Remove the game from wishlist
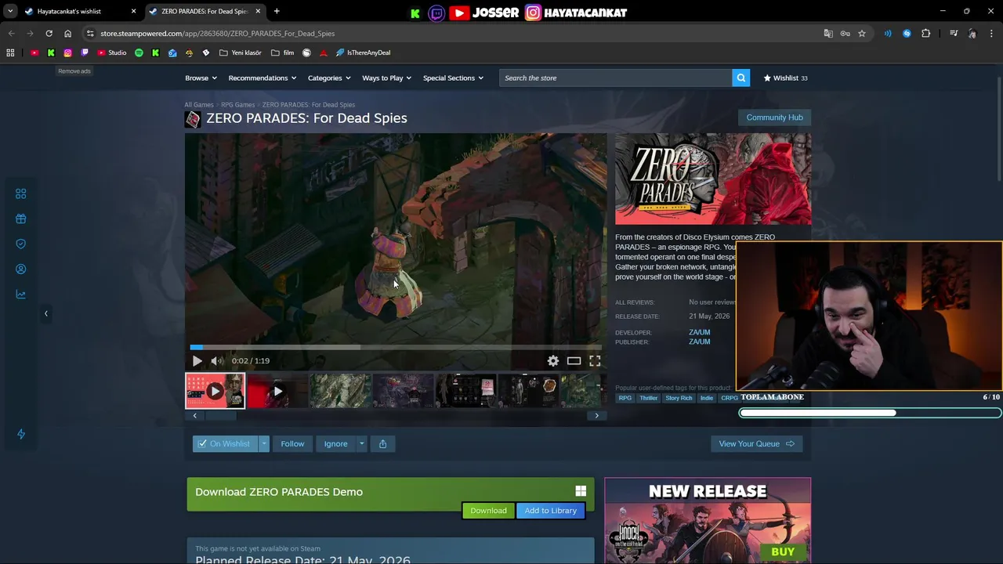The image size is (1003, 564). pos(225,443)
